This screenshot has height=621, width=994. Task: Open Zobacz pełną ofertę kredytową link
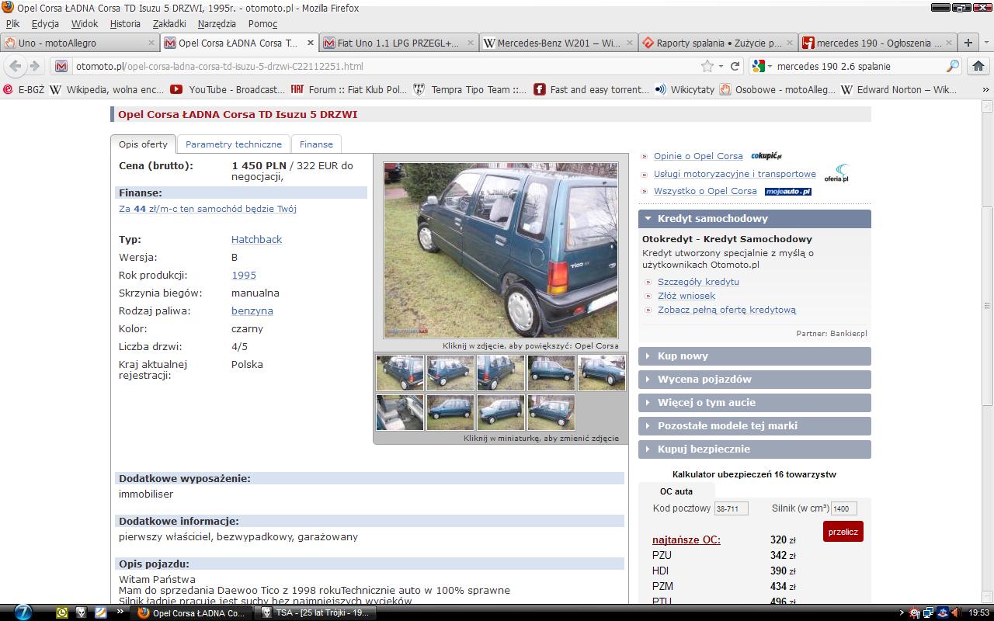[x=727, y=310]
